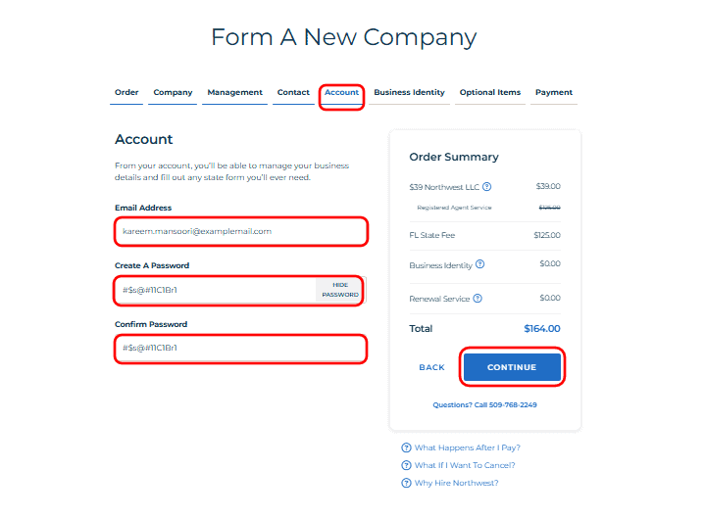Open the Company tab
The image size is (705, 517).
173,93
